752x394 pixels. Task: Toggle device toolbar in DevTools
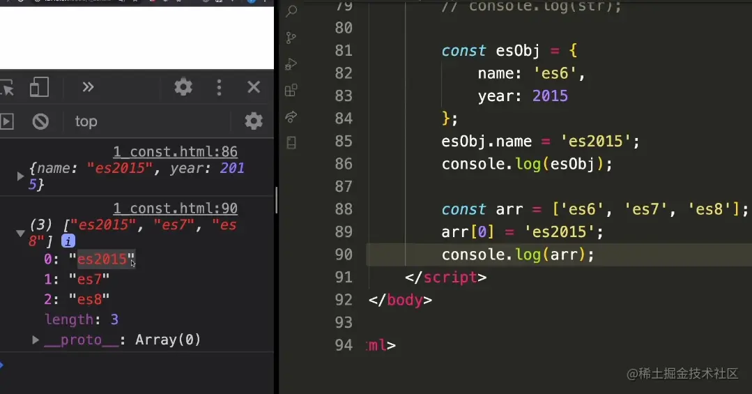39,87
